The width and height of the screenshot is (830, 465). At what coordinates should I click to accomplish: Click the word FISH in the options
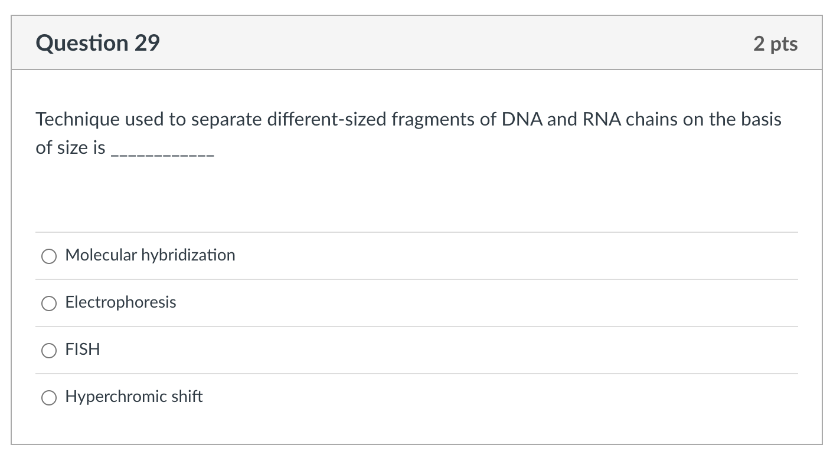[x=82, y=349]
